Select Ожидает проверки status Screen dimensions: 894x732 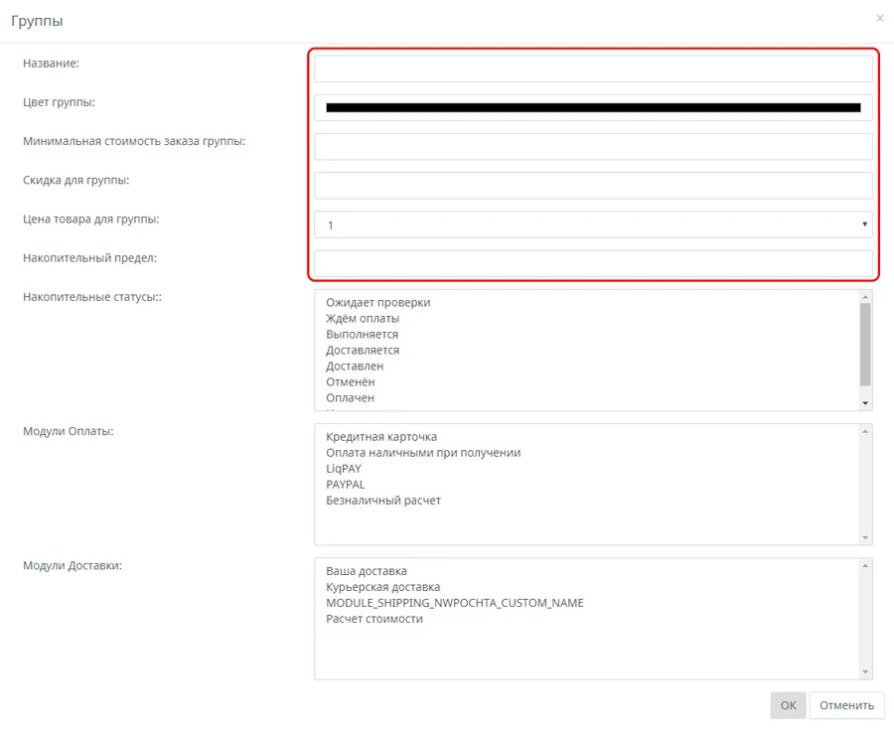[378, 303]
